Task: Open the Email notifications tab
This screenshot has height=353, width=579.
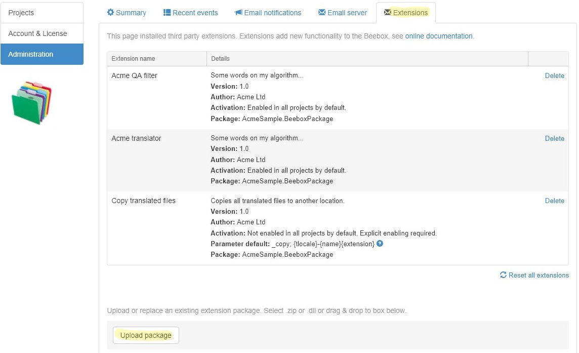Action: pyautogui.click(x=272, y=13)
